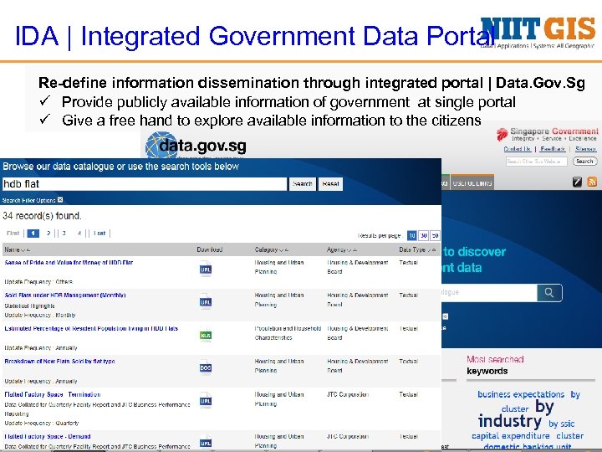Click the NIIT GIS logo

point(538,32)
